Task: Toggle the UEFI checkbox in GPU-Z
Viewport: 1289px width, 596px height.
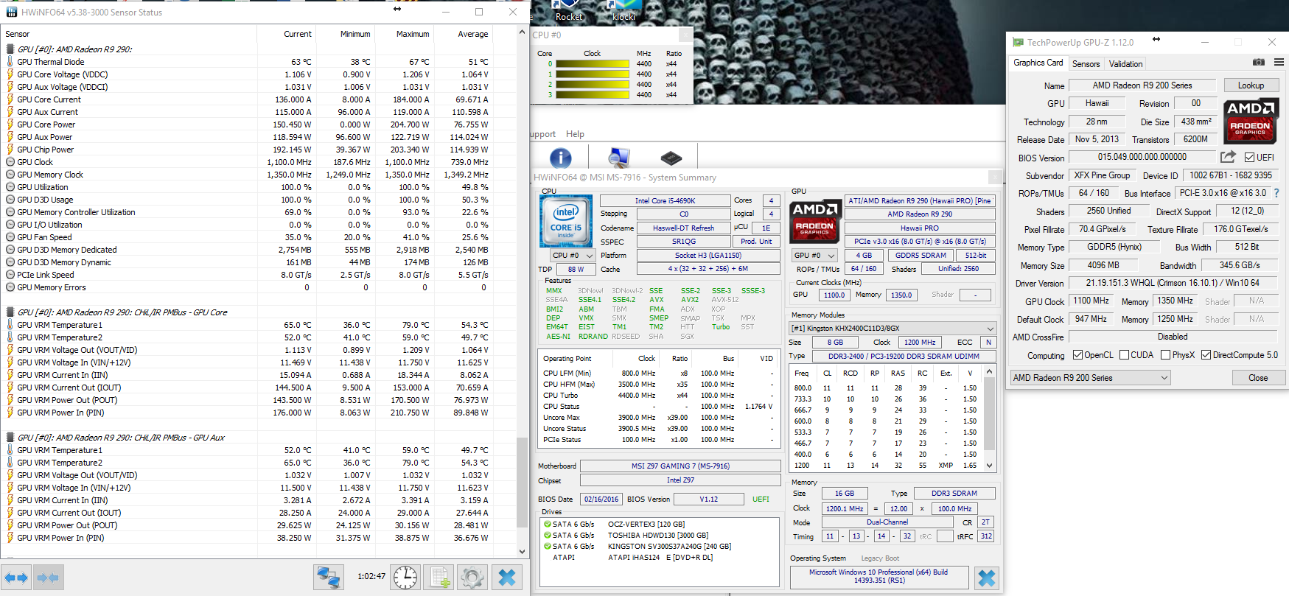Action: pyautogui.click(x=1249, y=158)
